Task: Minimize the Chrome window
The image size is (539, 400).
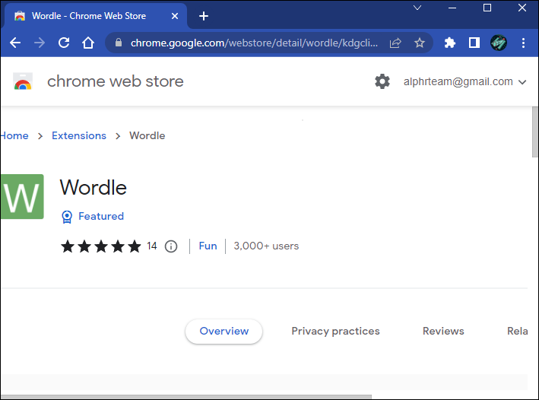Action: coord(452,8)
